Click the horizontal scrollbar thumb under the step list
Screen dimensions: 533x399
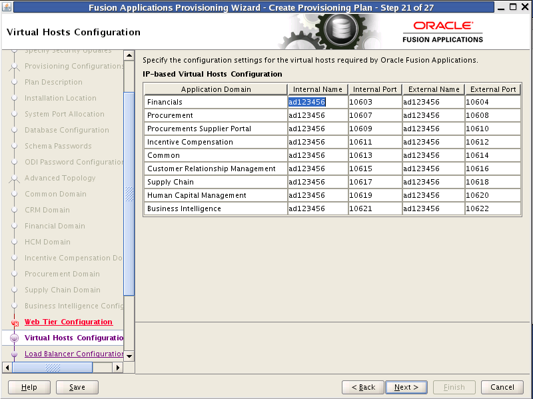(x=53, y=368)
